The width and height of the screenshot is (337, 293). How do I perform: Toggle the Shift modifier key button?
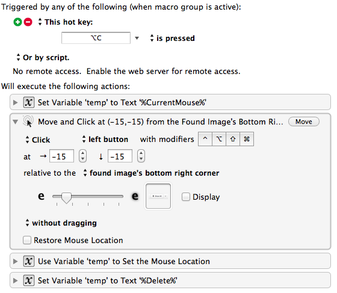pyautogui.click(x=233, y=139)
